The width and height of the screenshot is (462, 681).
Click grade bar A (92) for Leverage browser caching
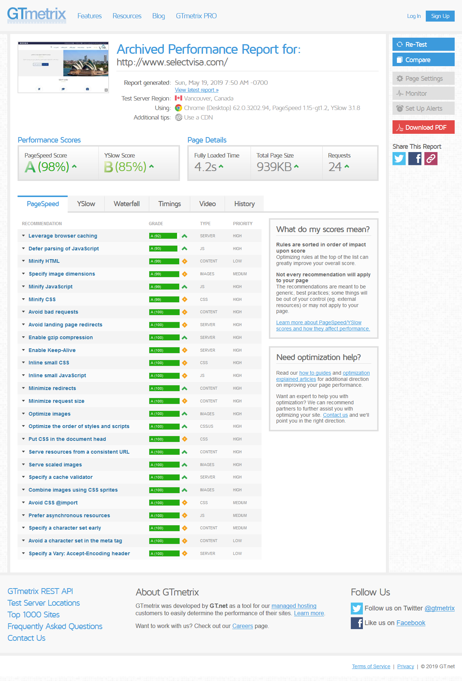(x=164, y=236)
